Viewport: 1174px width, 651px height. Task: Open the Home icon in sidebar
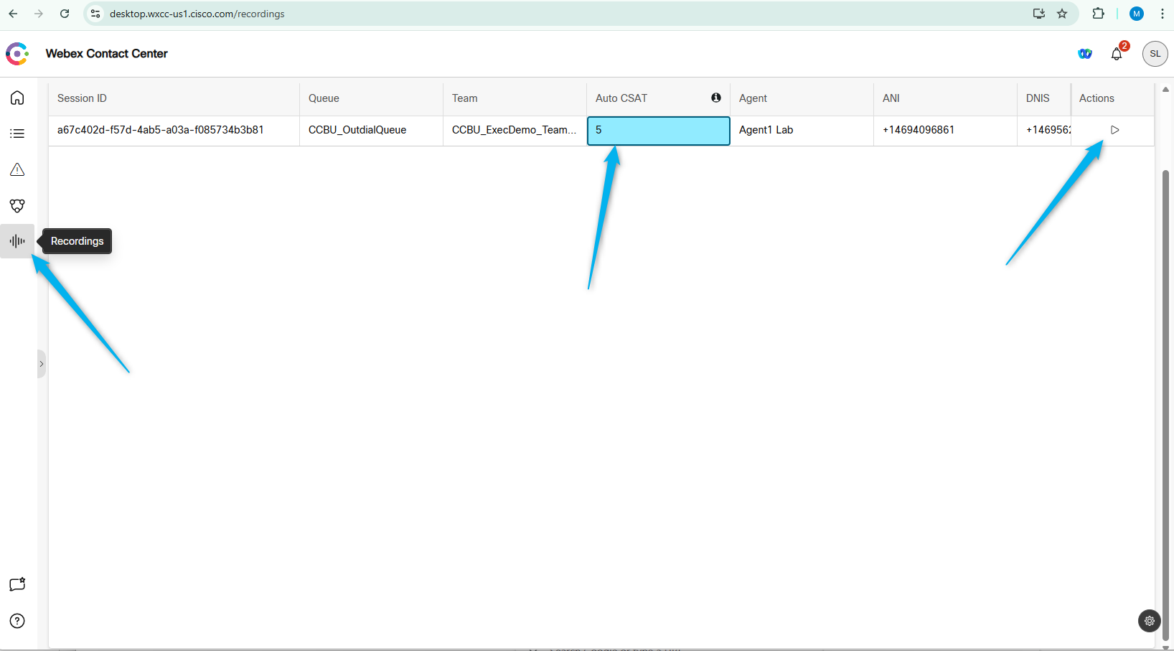click(17, 98)
